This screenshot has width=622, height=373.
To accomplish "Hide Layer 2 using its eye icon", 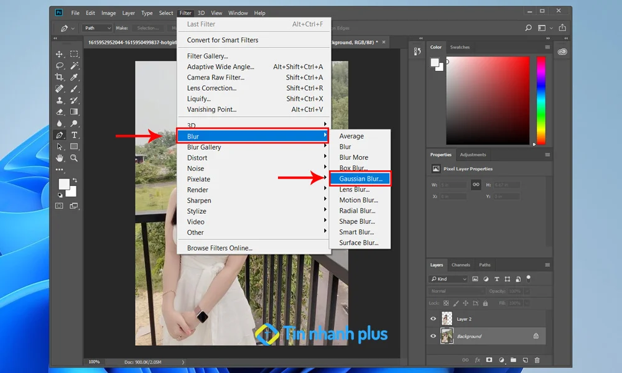I will point(434,318).
